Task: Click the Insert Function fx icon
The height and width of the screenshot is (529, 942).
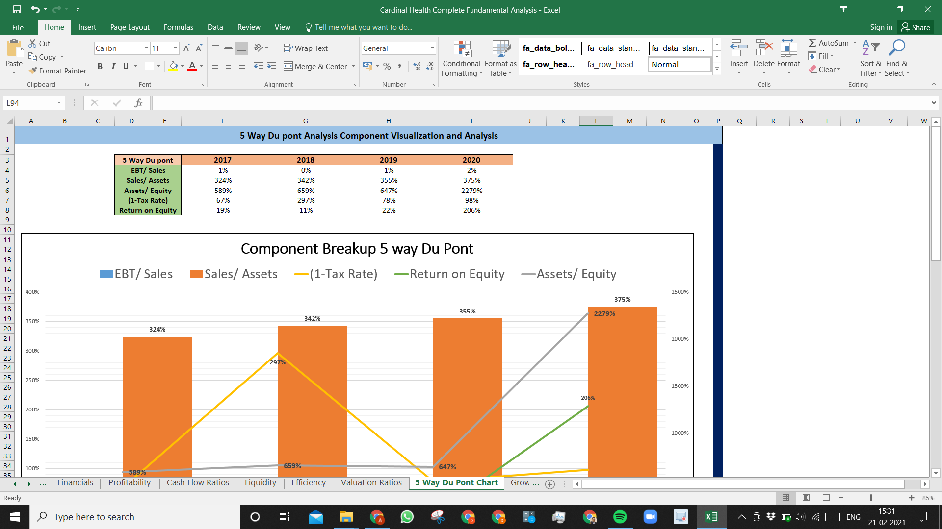Action: tap(138, 103)
